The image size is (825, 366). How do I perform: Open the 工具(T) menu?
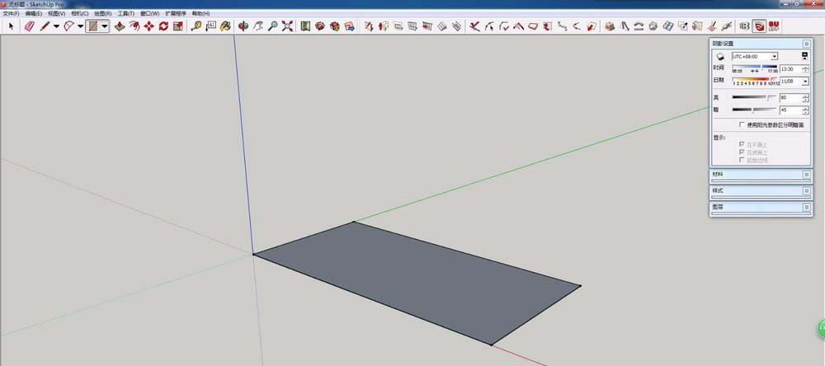[126, 13]
